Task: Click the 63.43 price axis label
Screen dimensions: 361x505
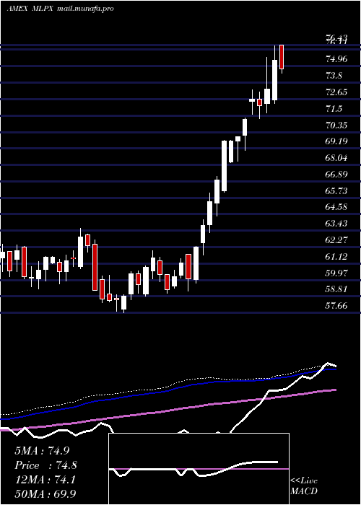Action: click(x=337, y=223)
